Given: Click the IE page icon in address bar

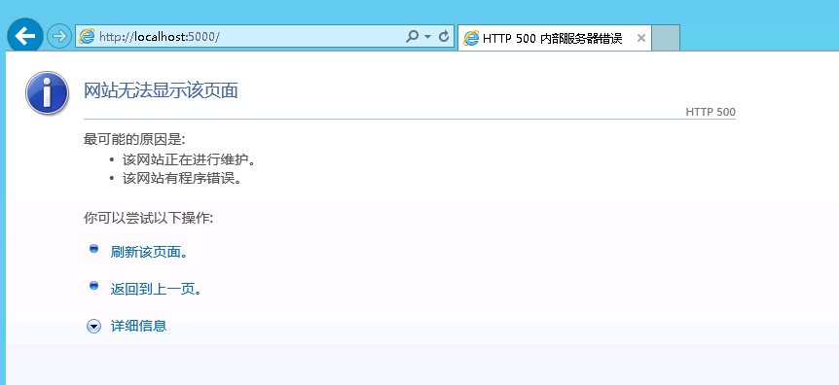Looking at the screenshot, I should (87, 36).
